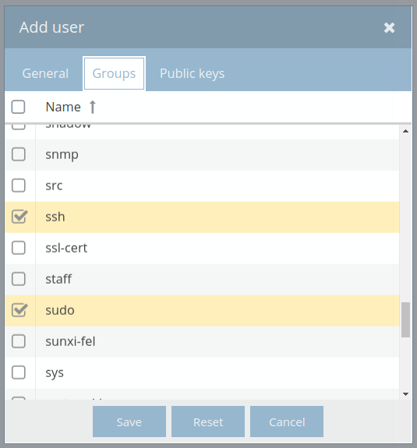Save the new user
The width and height of the screenshot is (417, 448).
click(x=129, y=422)
